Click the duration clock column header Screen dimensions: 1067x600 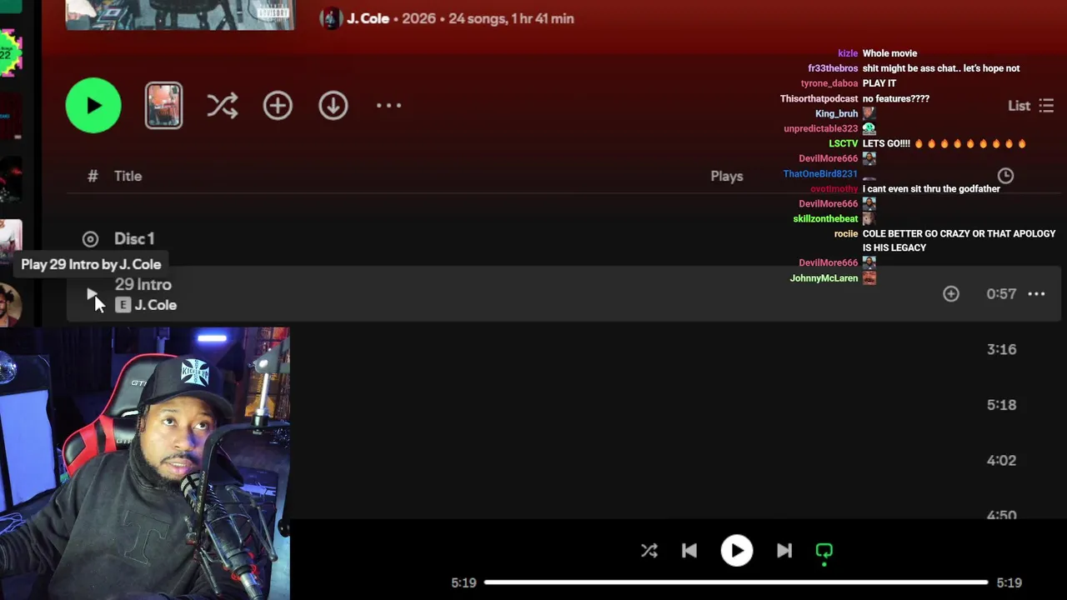pos(1005,176)
